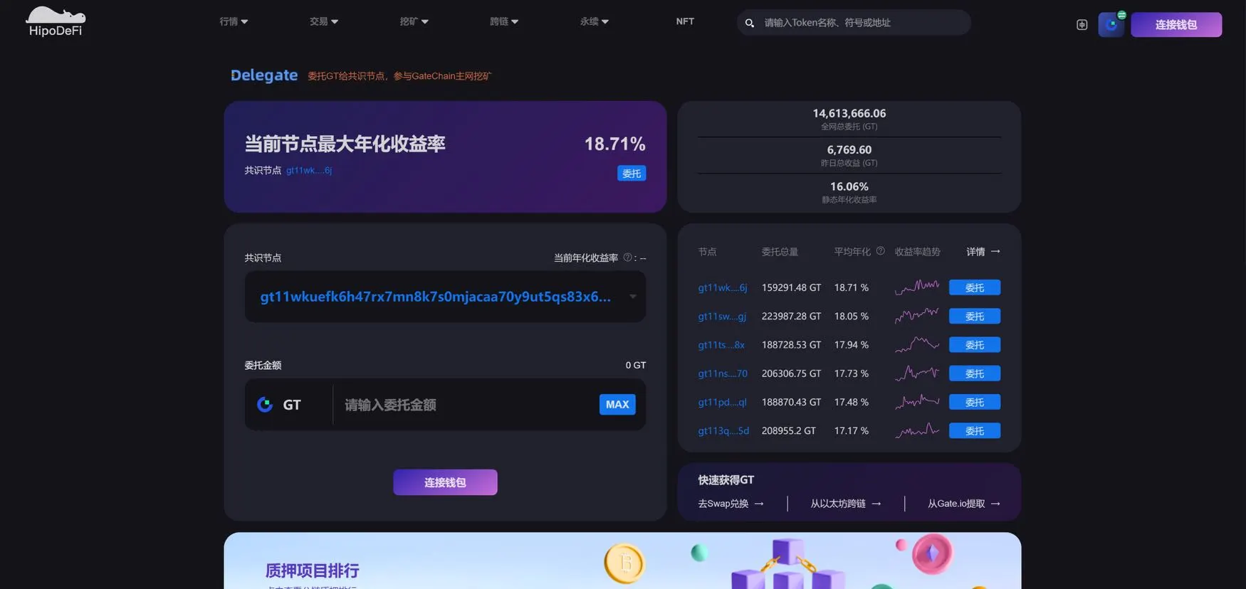Select the 18.71% maximum yield figure

(614, 144)
